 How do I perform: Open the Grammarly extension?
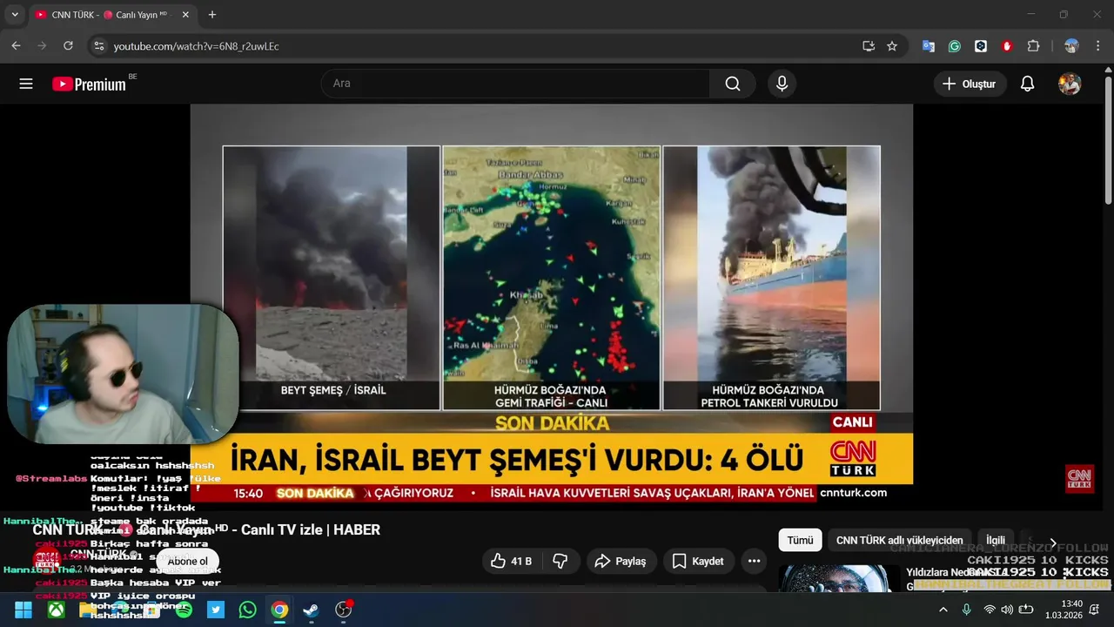click(x=955, y=46)
